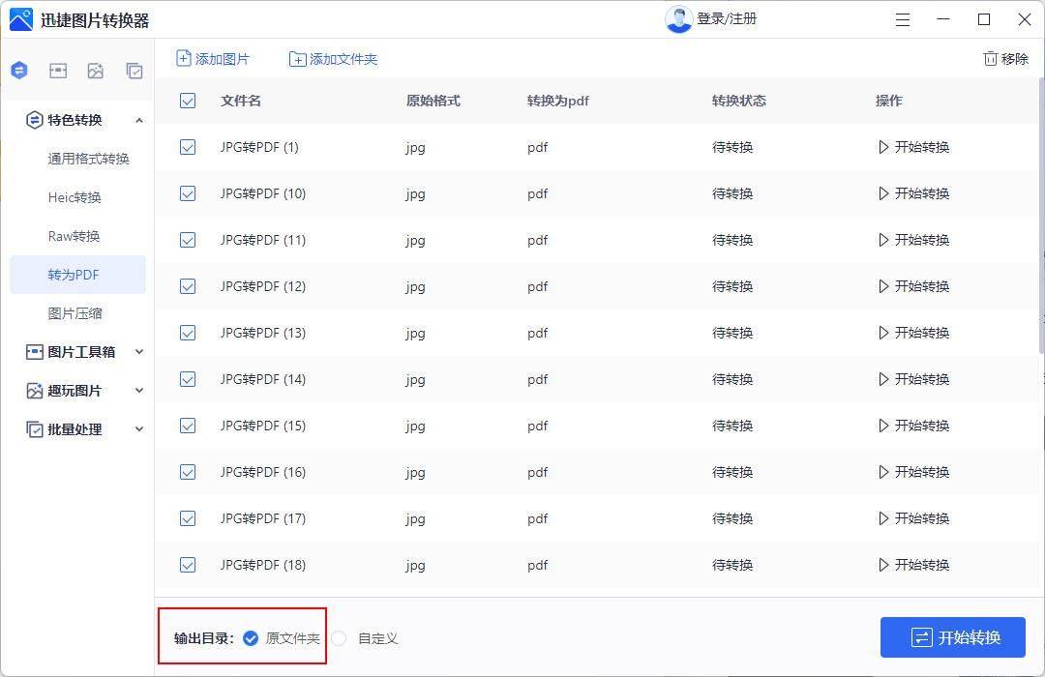Uncheck JPG转PDF (10) checkbox

pos(188,193)
